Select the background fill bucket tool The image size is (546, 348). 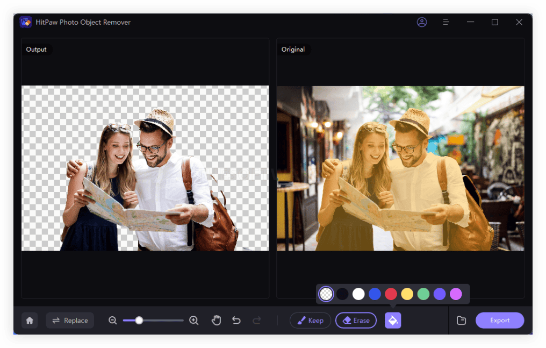392,320
